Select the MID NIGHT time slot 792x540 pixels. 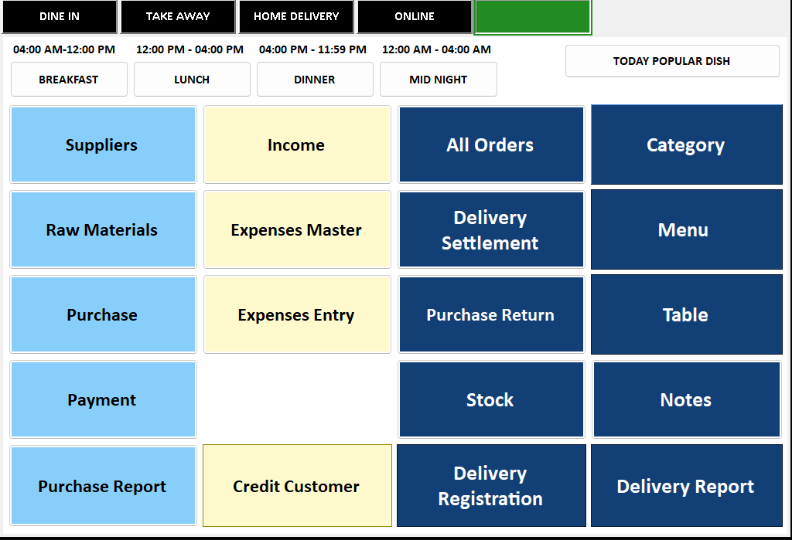438,80
